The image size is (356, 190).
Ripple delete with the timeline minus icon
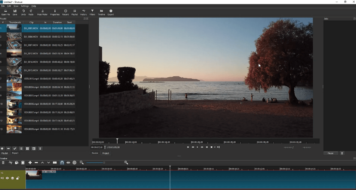pyautogui.click(x=36, y=163)
